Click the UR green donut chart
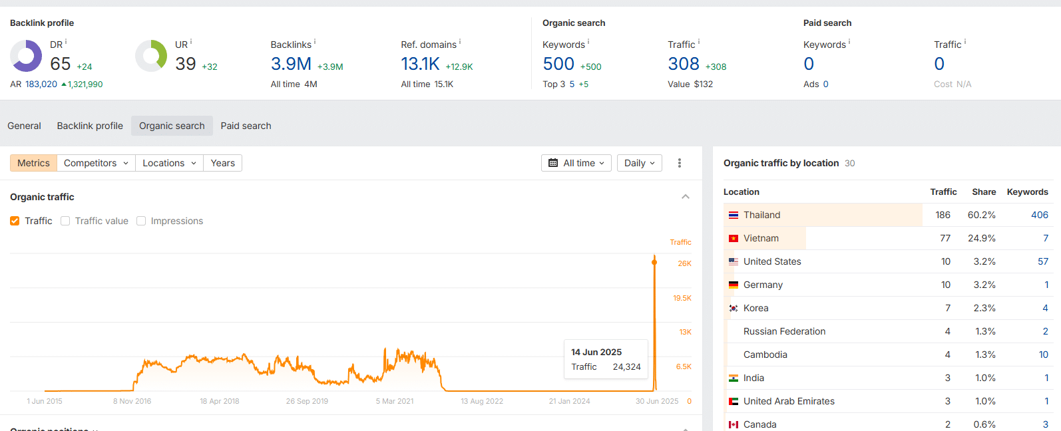This screenshot has width=1061, height=431. click(x=151, y=56)
